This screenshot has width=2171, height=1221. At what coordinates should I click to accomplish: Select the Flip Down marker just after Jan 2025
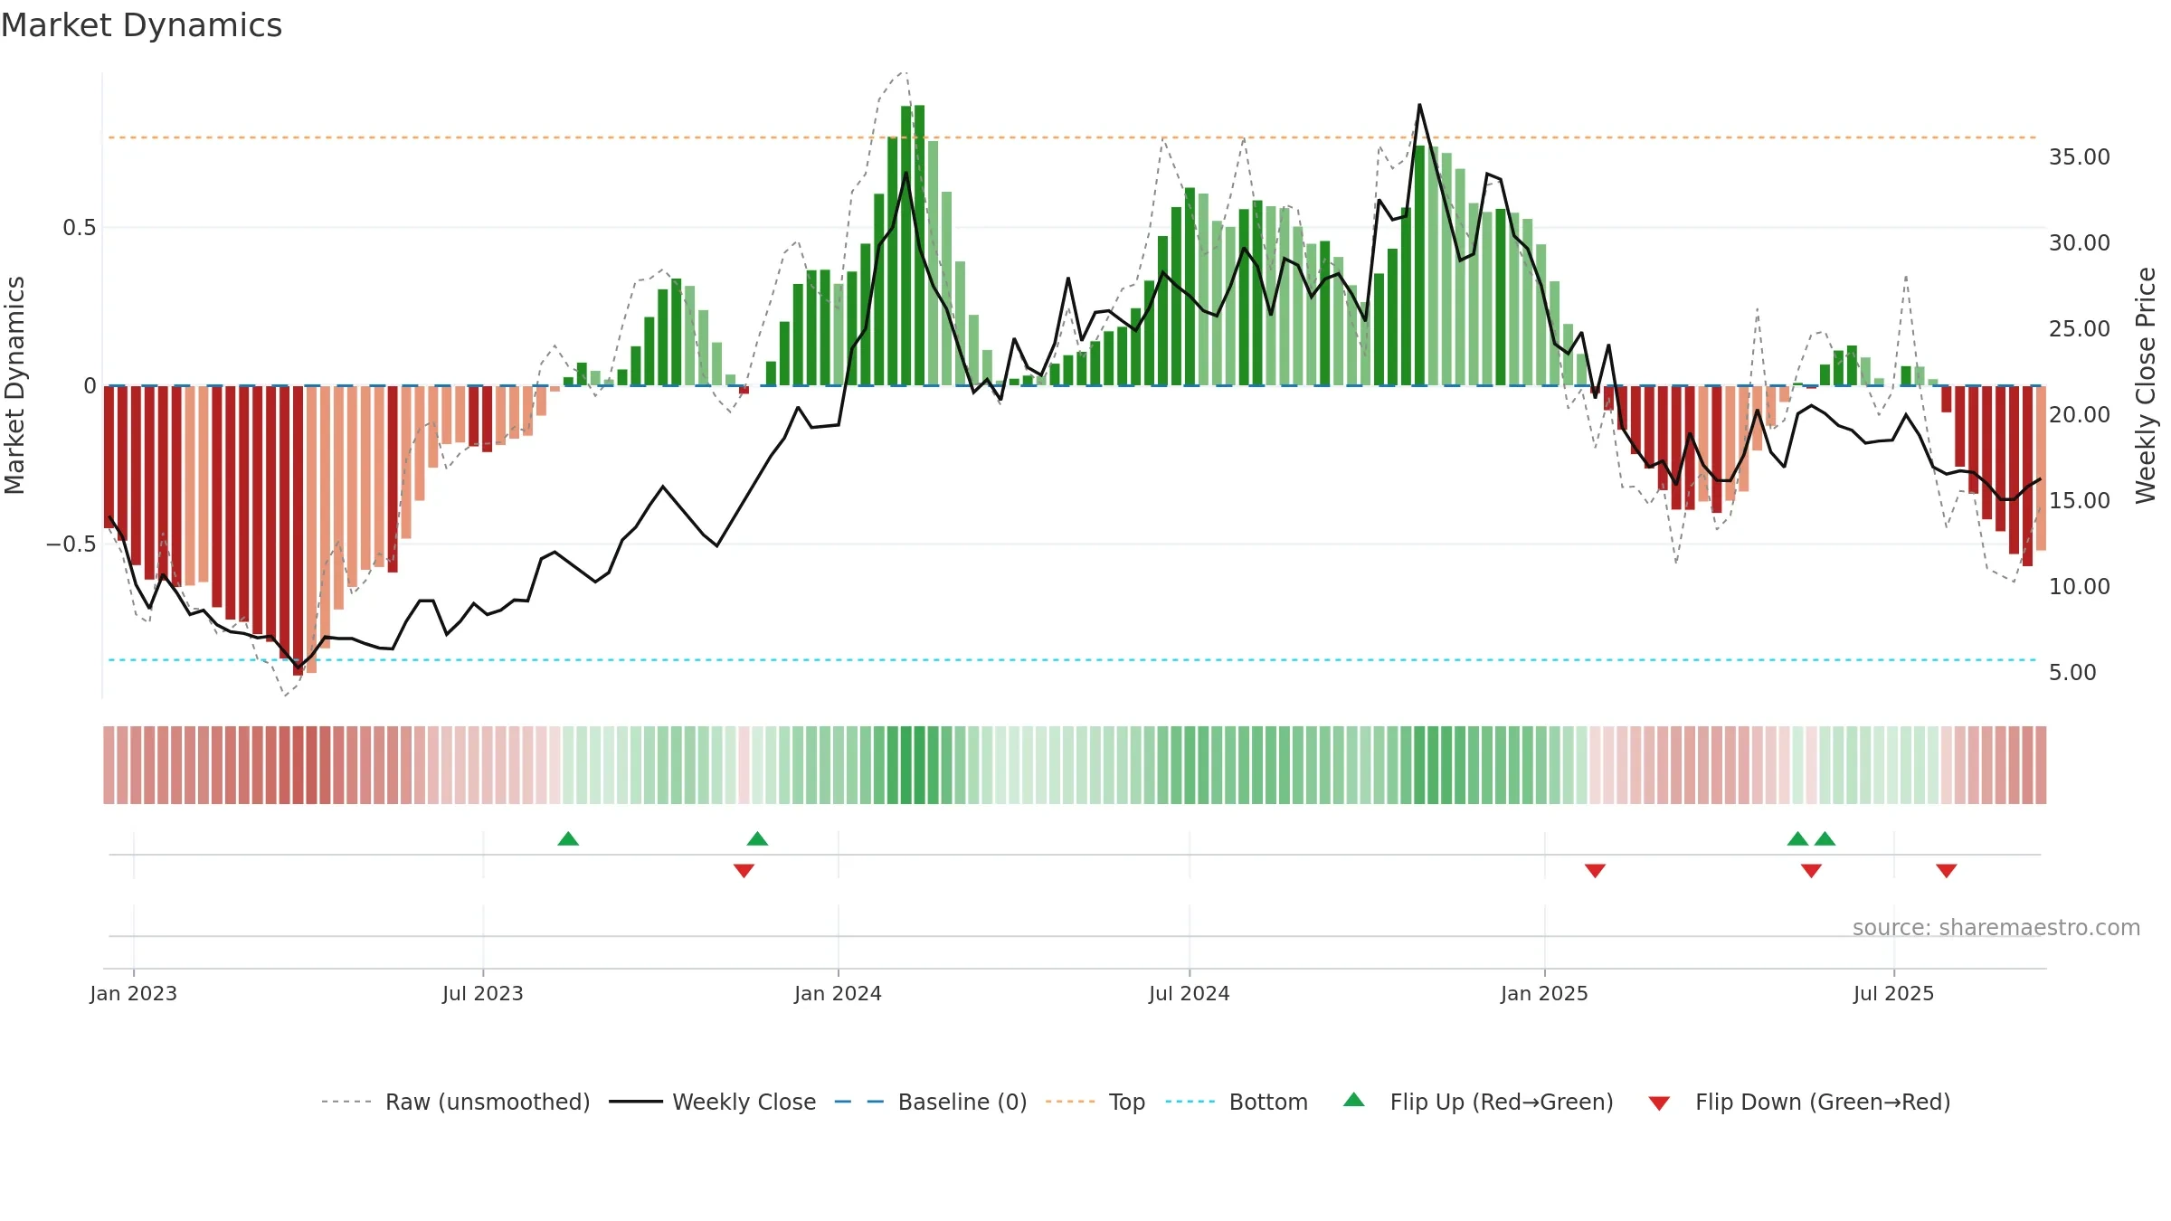pyautogui.click(x=1595, y=871)
